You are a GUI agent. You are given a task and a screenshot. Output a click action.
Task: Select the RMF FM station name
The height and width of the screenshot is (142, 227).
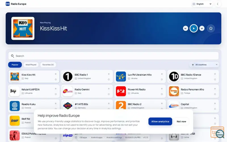(x=26, y=119)
